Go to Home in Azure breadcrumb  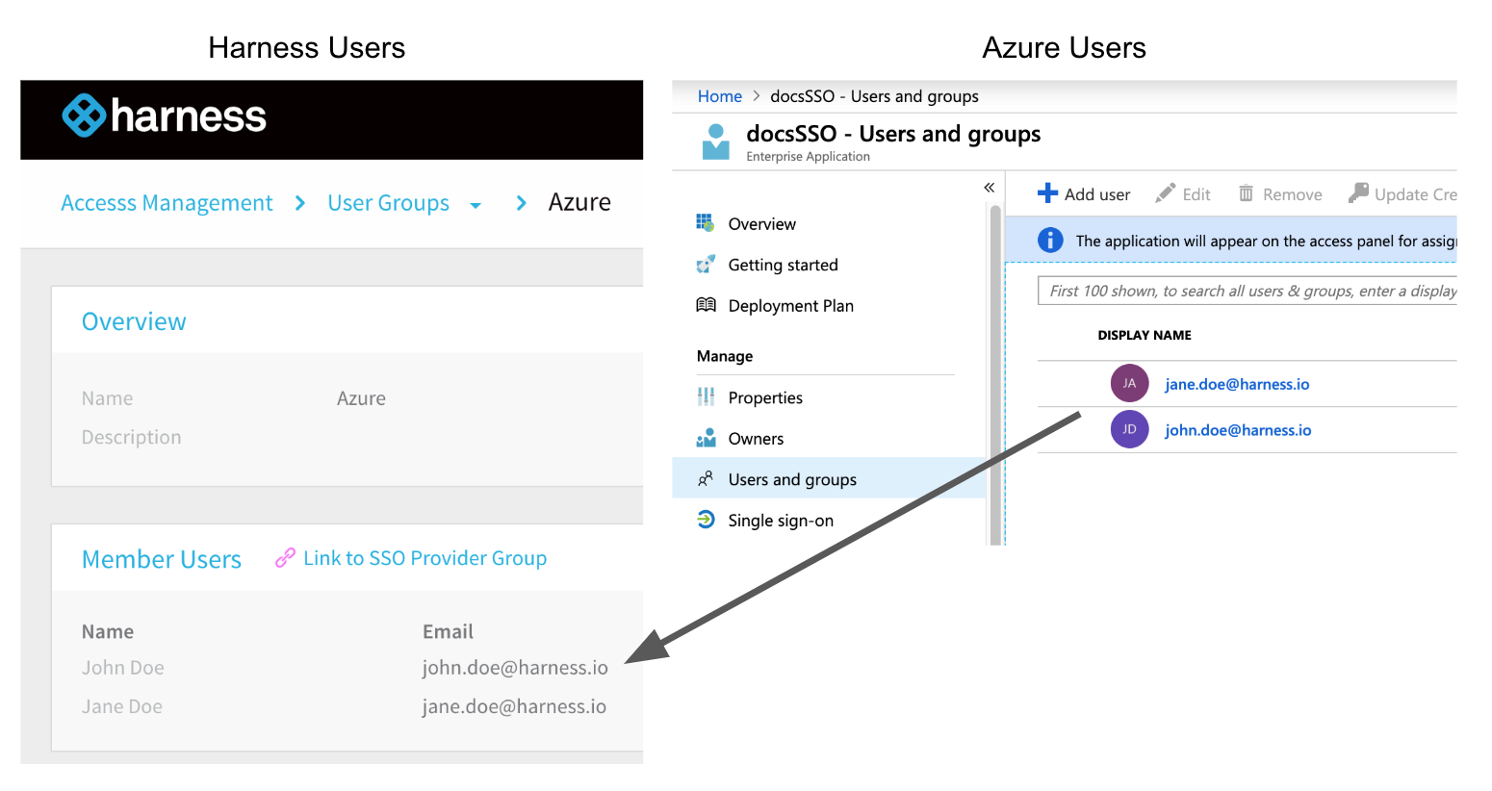[720, 96]
